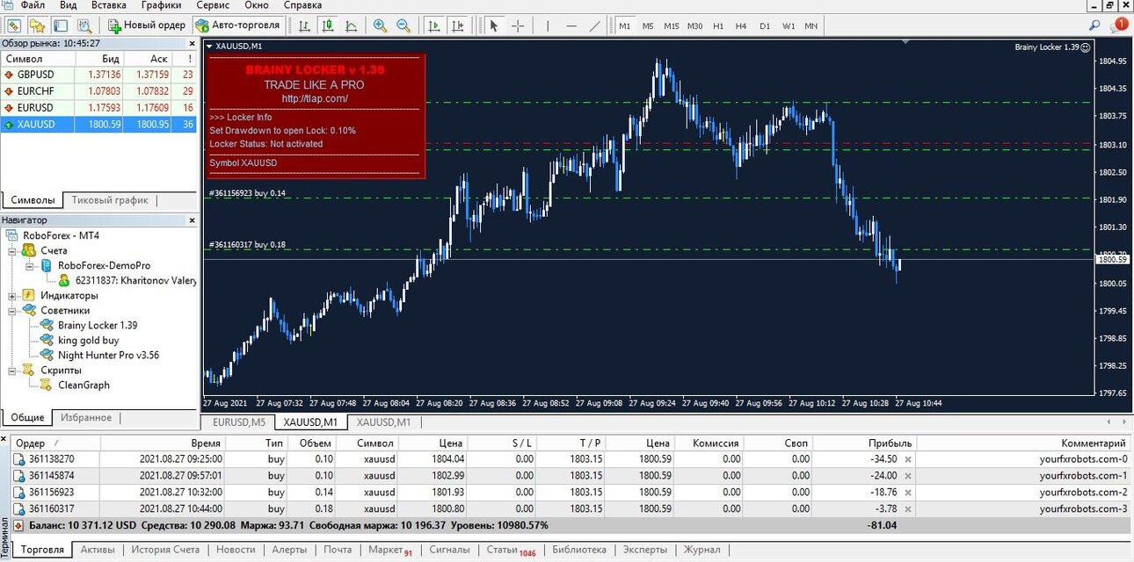Open the Сервис menu
Viewport: 1134px width, 562px height.
[213, 5]
